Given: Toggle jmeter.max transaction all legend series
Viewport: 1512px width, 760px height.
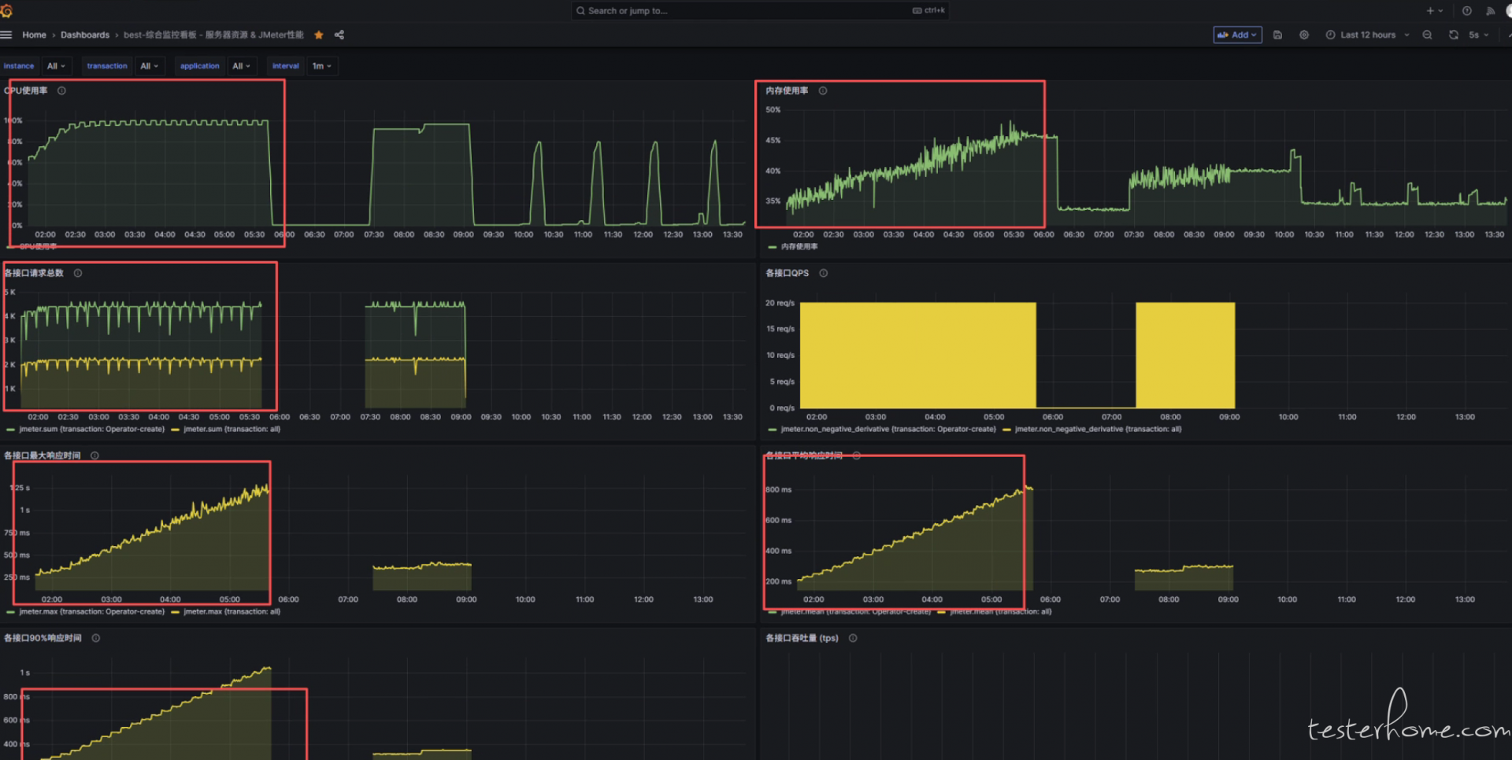Looking at the screenshot, I should pyautogui.click(x=231, y=612).
